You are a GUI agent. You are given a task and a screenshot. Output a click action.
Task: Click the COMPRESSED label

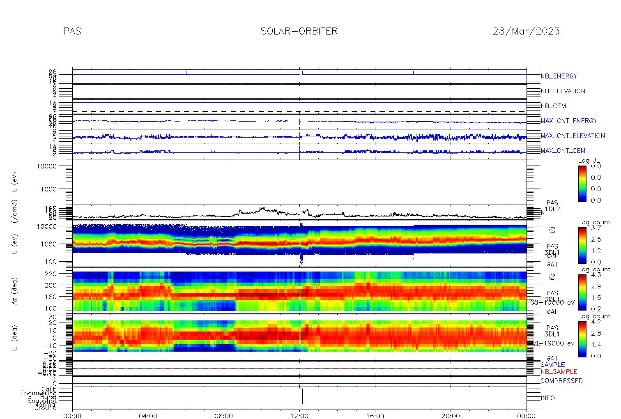[561, 381]
